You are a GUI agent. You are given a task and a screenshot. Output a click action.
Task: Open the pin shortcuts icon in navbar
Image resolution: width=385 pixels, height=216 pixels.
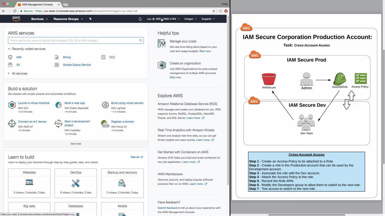90,19
